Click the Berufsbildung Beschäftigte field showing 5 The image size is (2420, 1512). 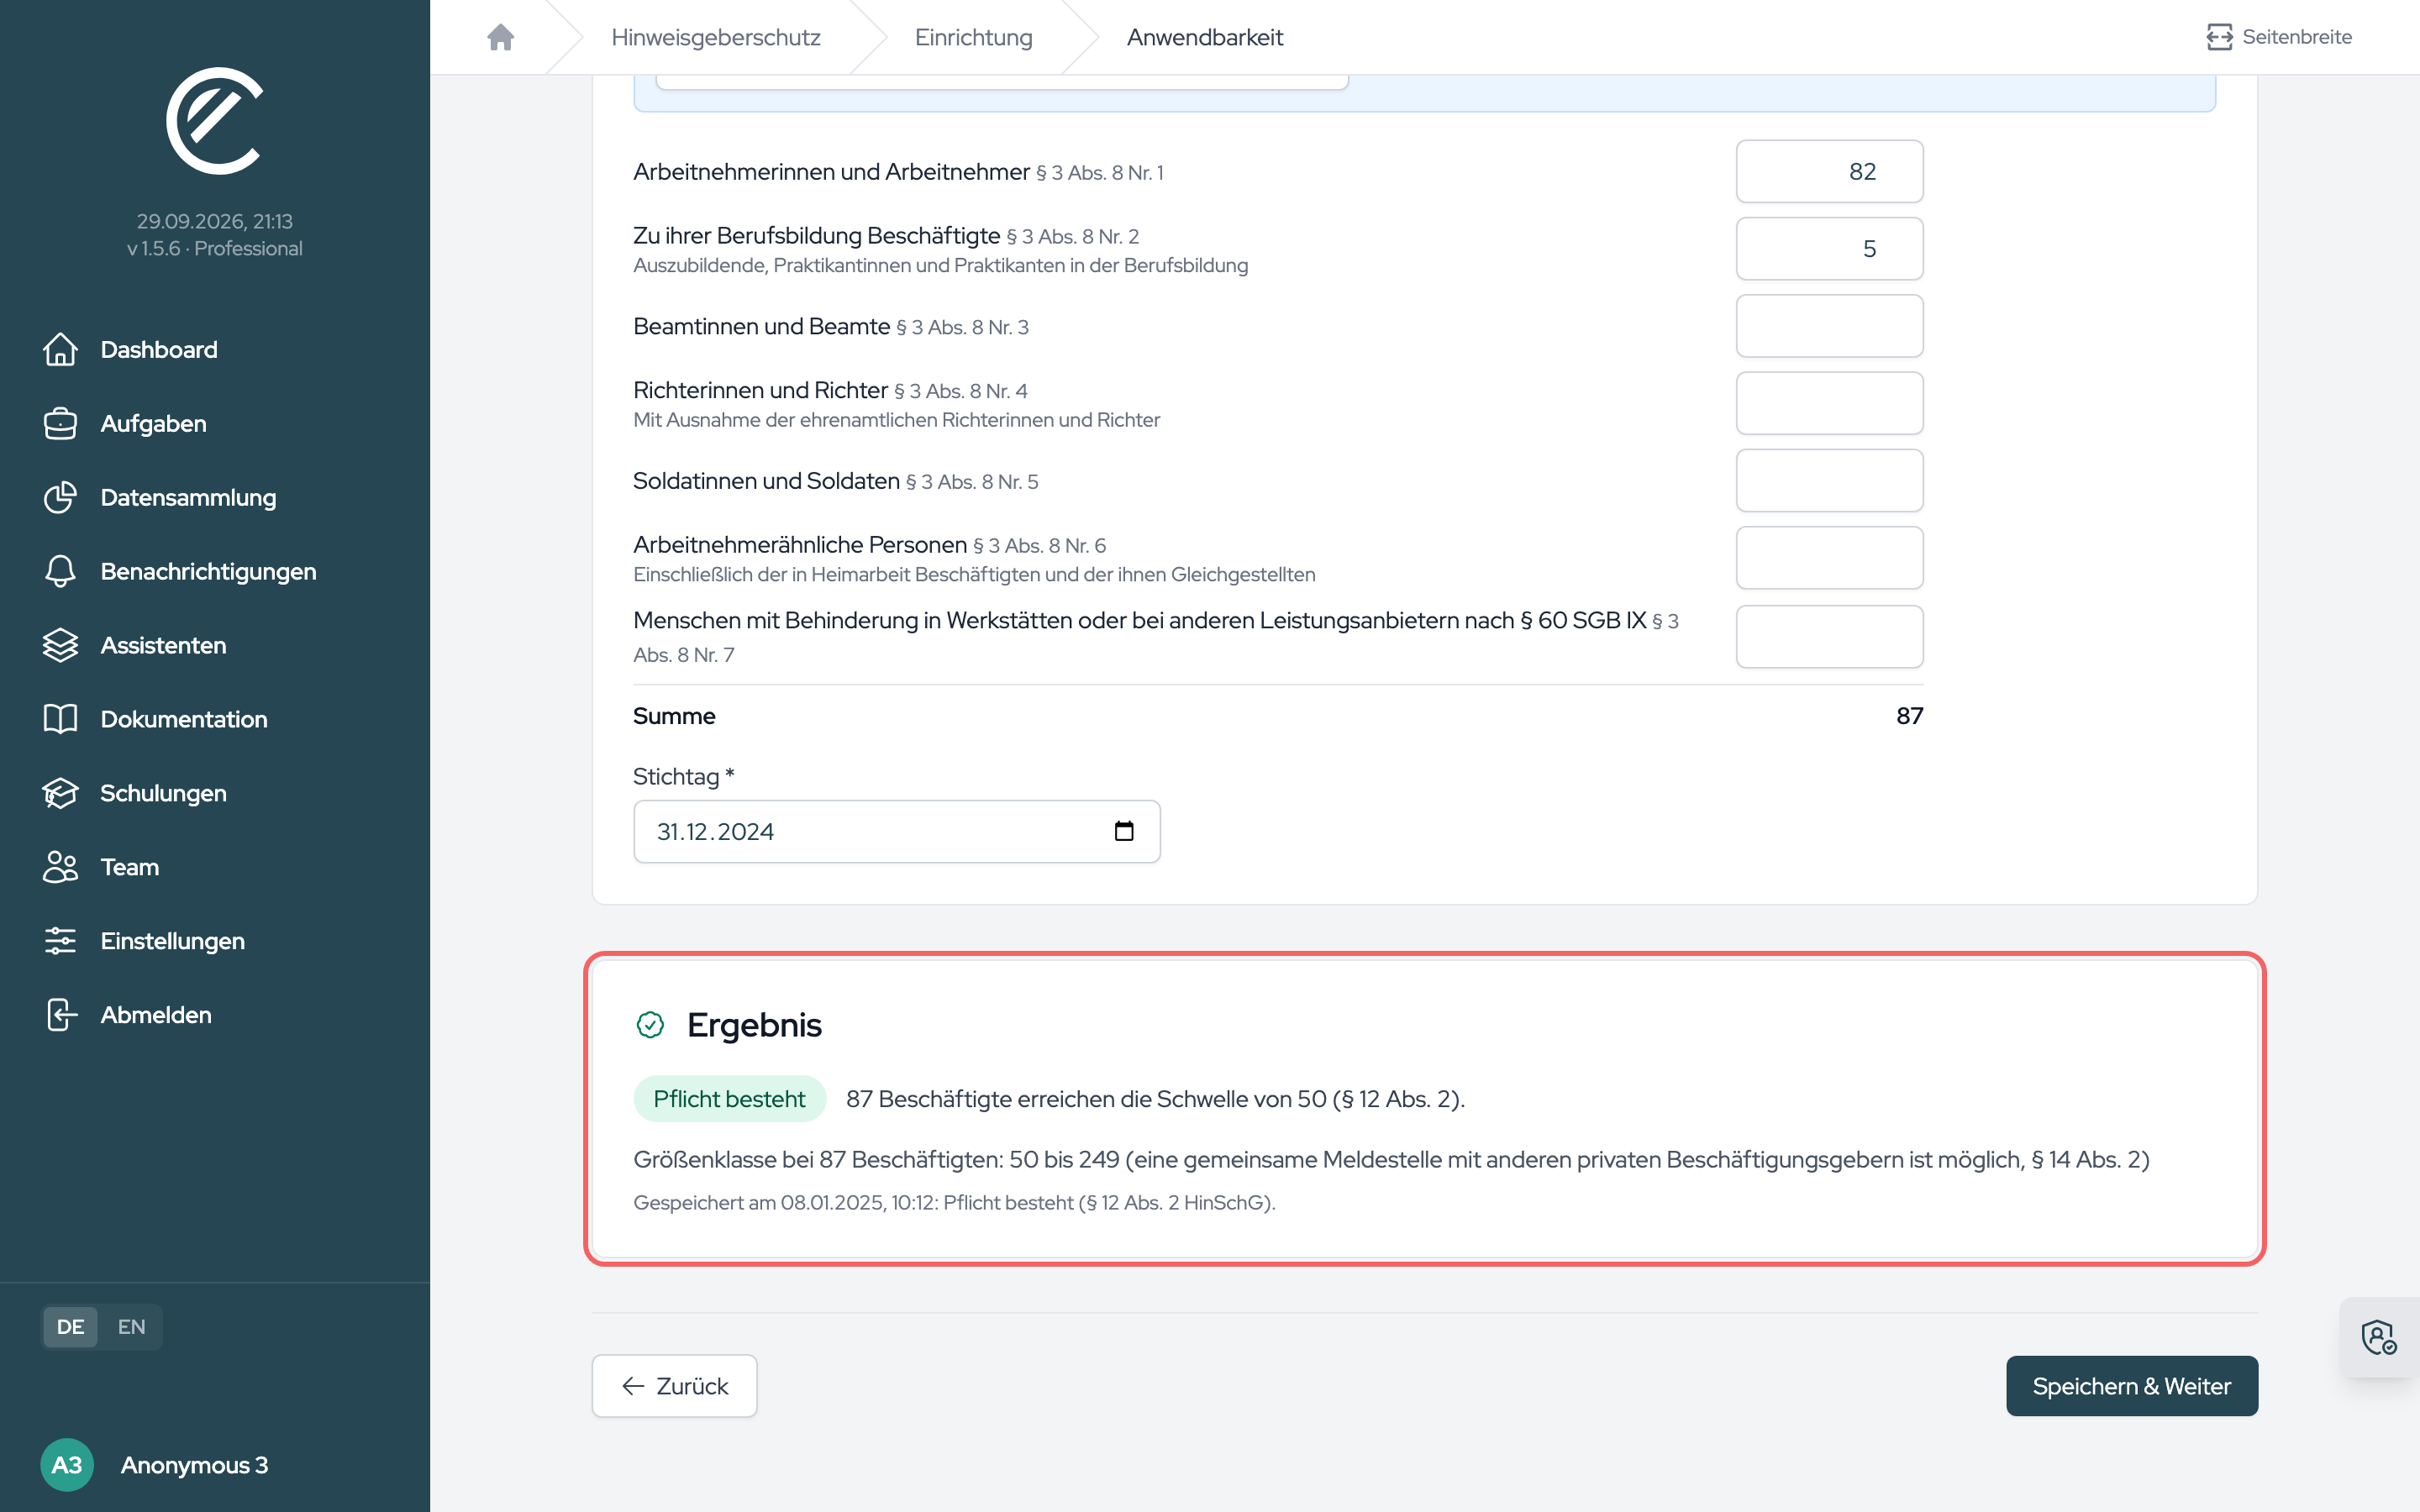(1829, 249)
